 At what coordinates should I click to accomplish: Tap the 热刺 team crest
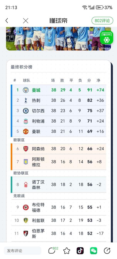(x=26, y=100)
